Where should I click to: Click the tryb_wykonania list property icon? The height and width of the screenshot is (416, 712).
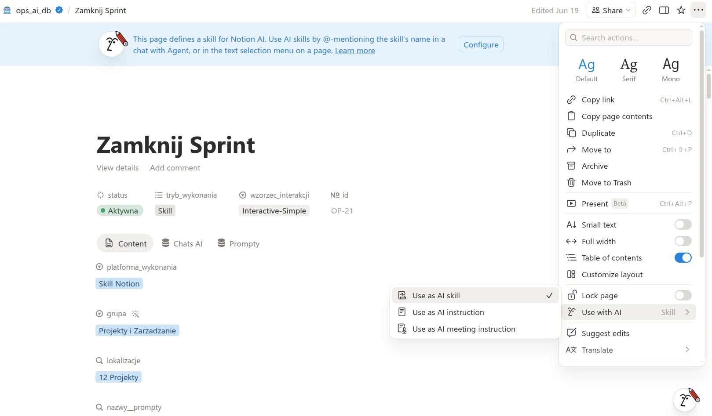(x=159, y=195)
